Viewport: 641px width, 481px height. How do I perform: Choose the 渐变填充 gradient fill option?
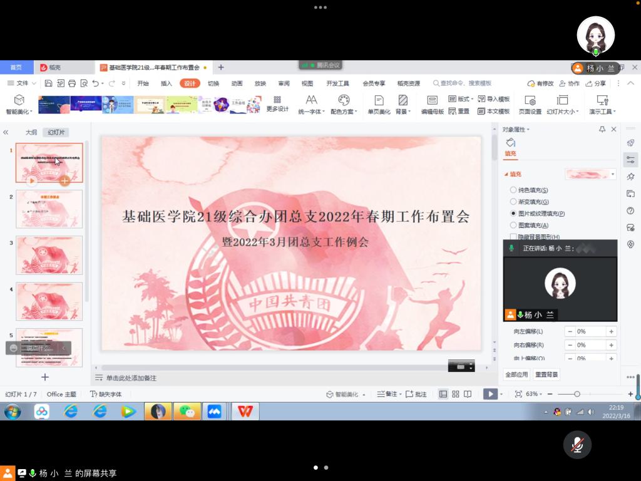514,202
